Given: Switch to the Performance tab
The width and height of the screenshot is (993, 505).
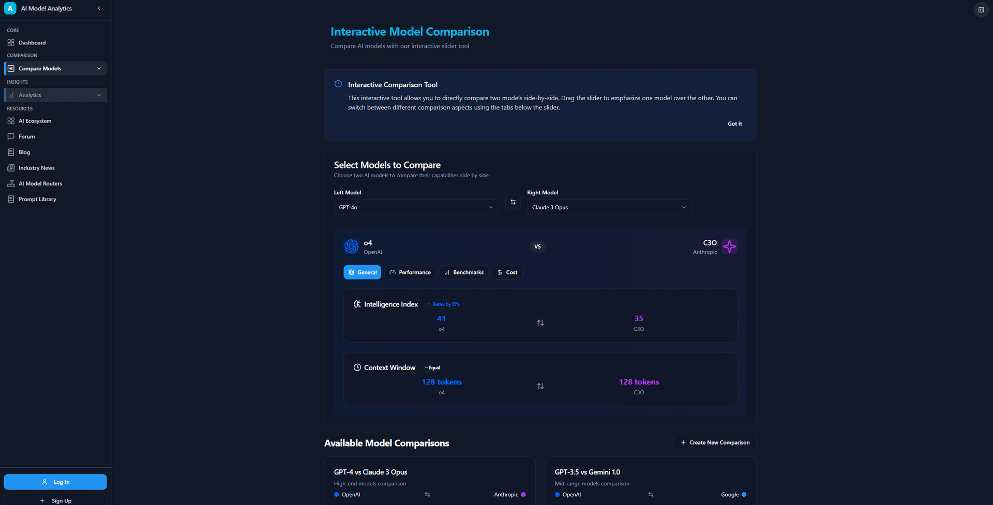Looking at the screenshot, I should pos(410,272).
